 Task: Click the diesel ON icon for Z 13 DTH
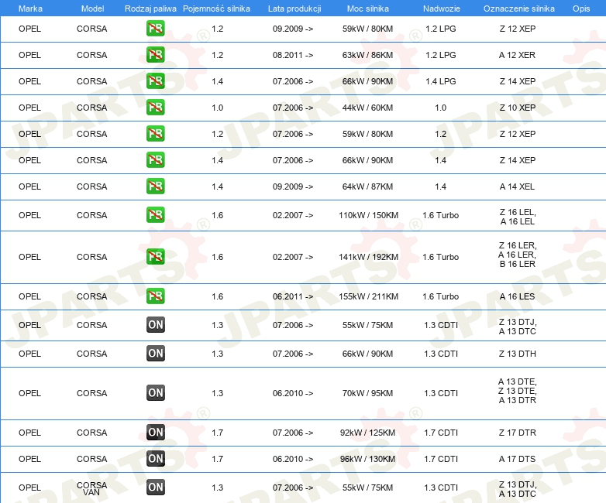pyautogui.click(x=156, y=353)
